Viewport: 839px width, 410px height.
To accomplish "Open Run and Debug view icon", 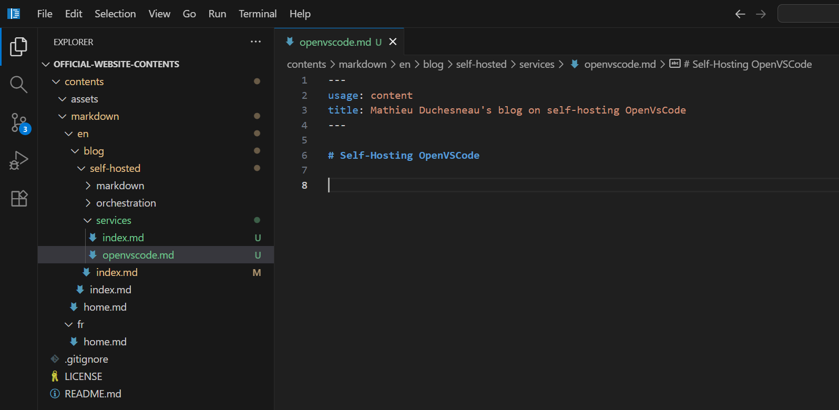I will click(19, 160).
